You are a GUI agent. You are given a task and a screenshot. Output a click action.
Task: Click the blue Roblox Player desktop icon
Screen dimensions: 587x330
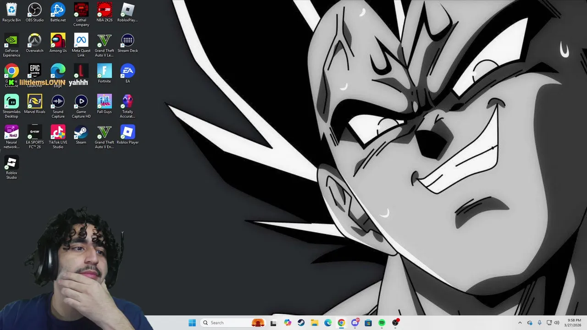coord(127,134)
